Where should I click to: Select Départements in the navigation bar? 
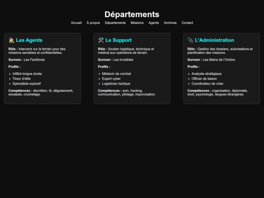[x=115, y=22]
